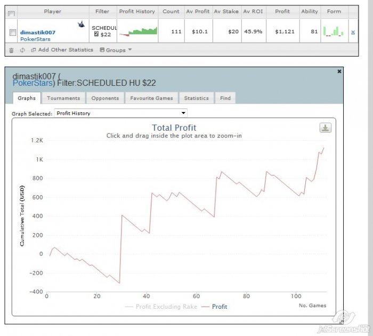
Task: Click the PokerStars link in the table row
Action: pos(35,39)
